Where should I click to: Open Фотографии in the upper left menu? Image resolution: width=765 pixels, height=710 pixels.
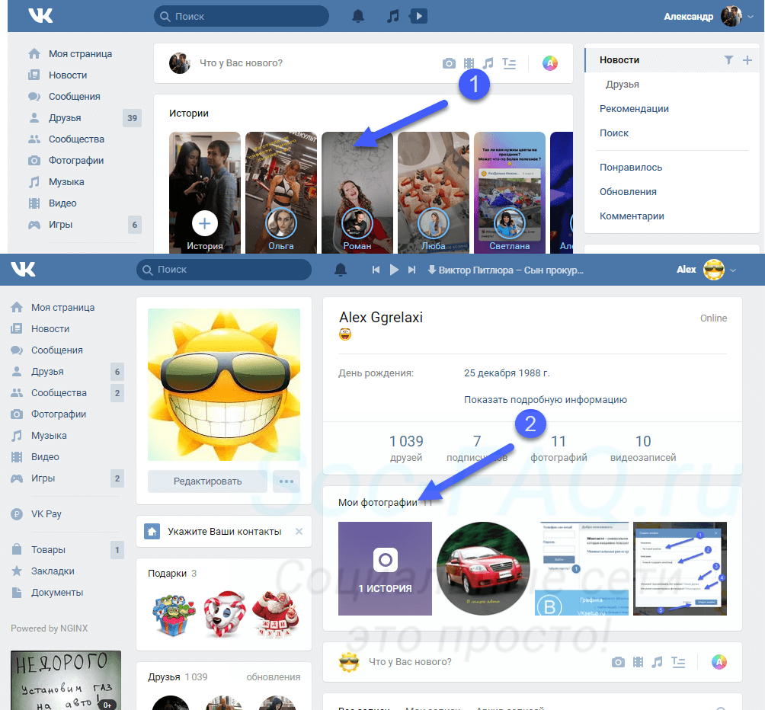coord(75,161)
